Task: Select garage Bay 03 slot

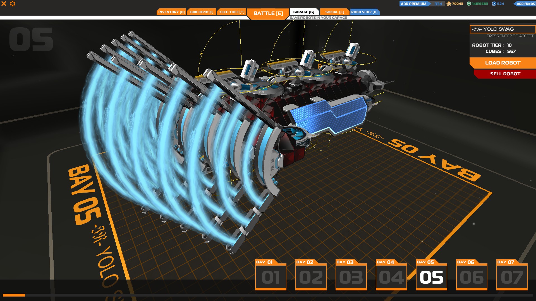Action: tap(351, 275)
